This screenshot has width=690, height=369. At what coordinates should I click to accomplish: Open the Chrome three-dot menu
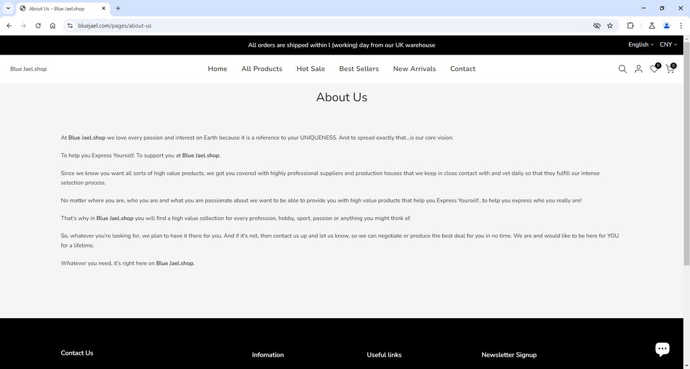click(x=681, y=26)
